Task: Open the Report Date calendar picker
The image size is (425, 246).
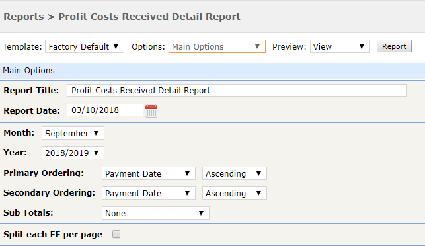Action: point(151,110)
